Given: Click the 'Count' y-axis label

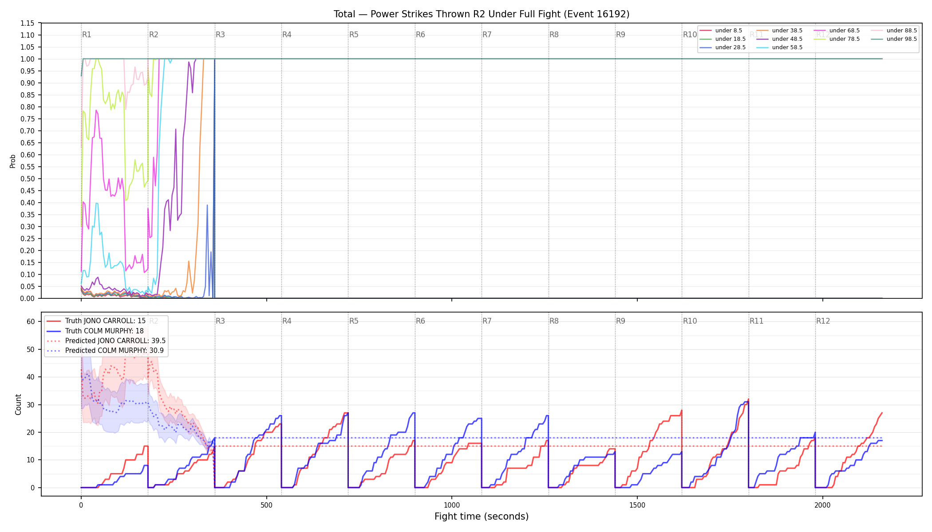Looking at the screenshot, I should coord(18,404).
